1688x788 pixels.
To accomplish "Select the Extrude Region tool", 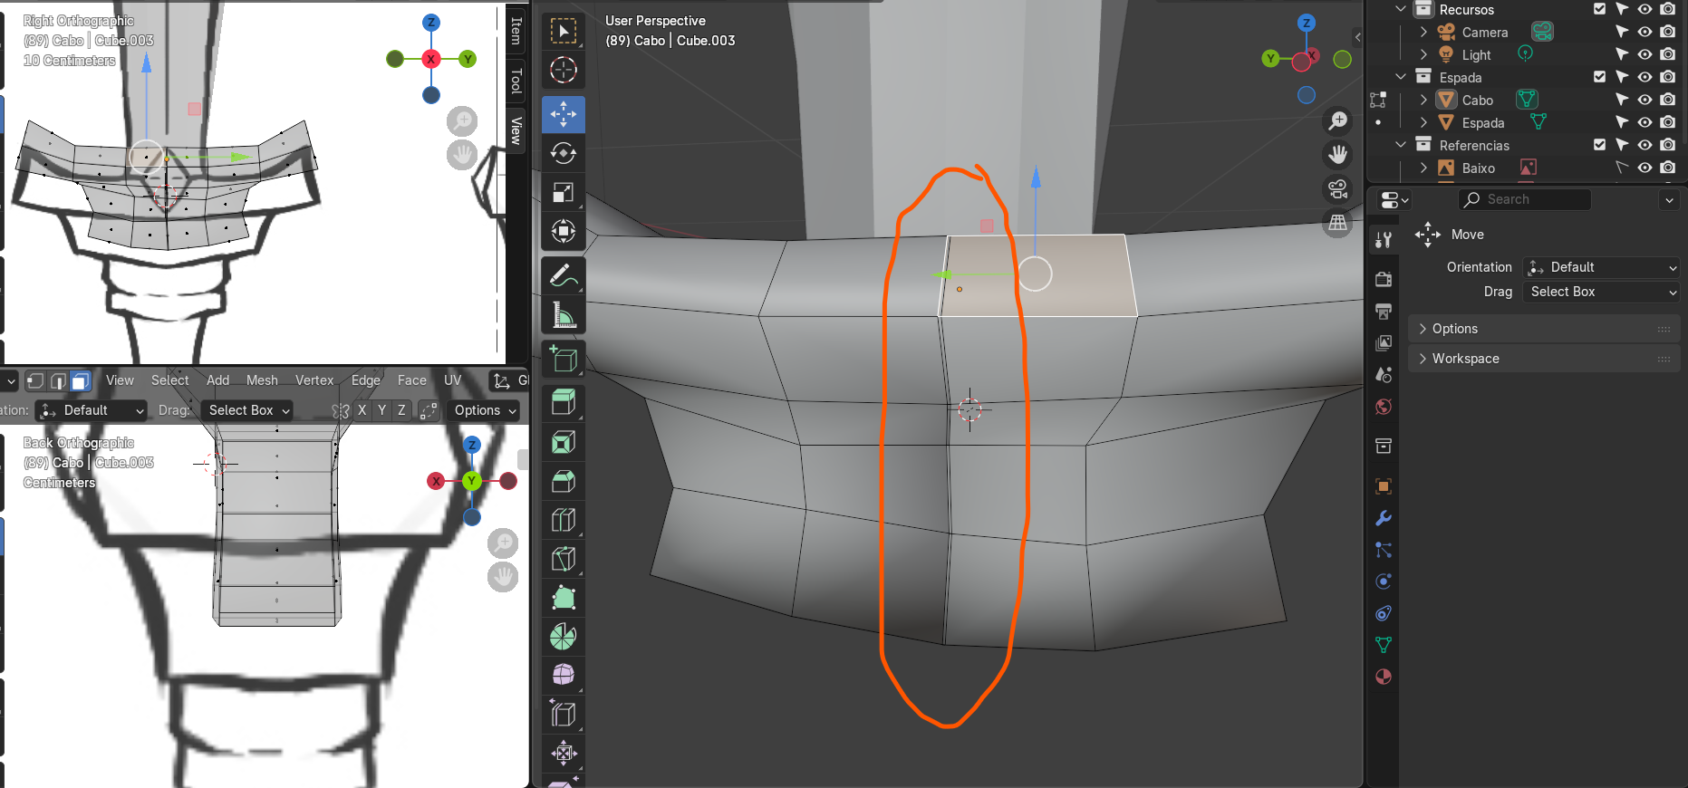I will (564, 403).
